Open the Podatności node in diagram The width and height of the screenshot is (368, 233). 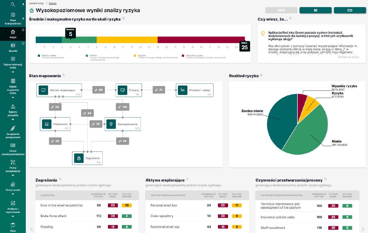(x=55, y=124)
